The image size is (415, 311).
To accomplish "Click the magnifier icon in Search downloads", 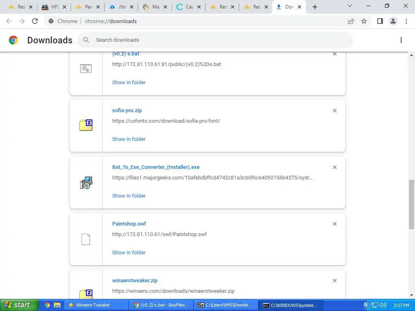I will tap(86, 40).
